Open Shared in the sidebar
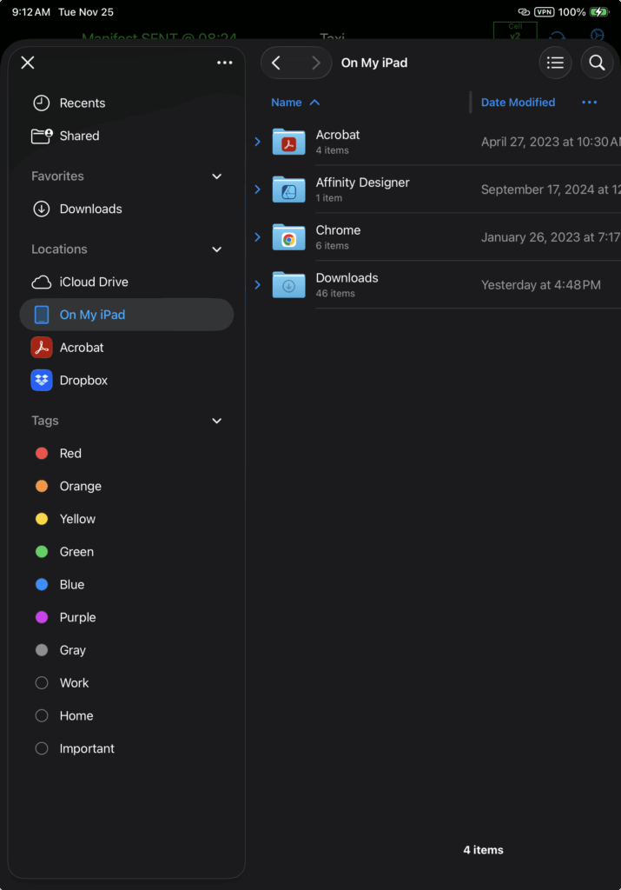 (79, 136)
